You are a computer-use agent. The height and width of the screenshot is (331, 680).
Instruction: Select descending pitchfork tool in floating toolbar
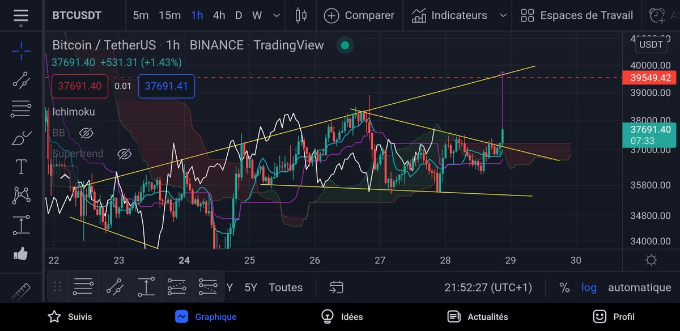click(x=209, y=287)
